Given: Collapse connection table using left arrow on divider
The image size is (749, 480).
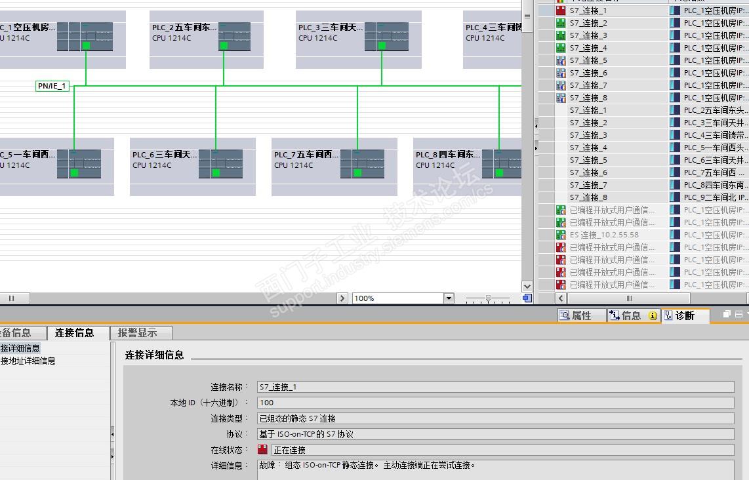Looking at the screenshot, I should click(536, 126).
